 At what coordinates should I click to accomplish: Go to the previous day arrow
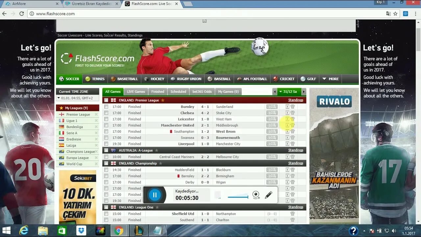[x=275, y=92]
